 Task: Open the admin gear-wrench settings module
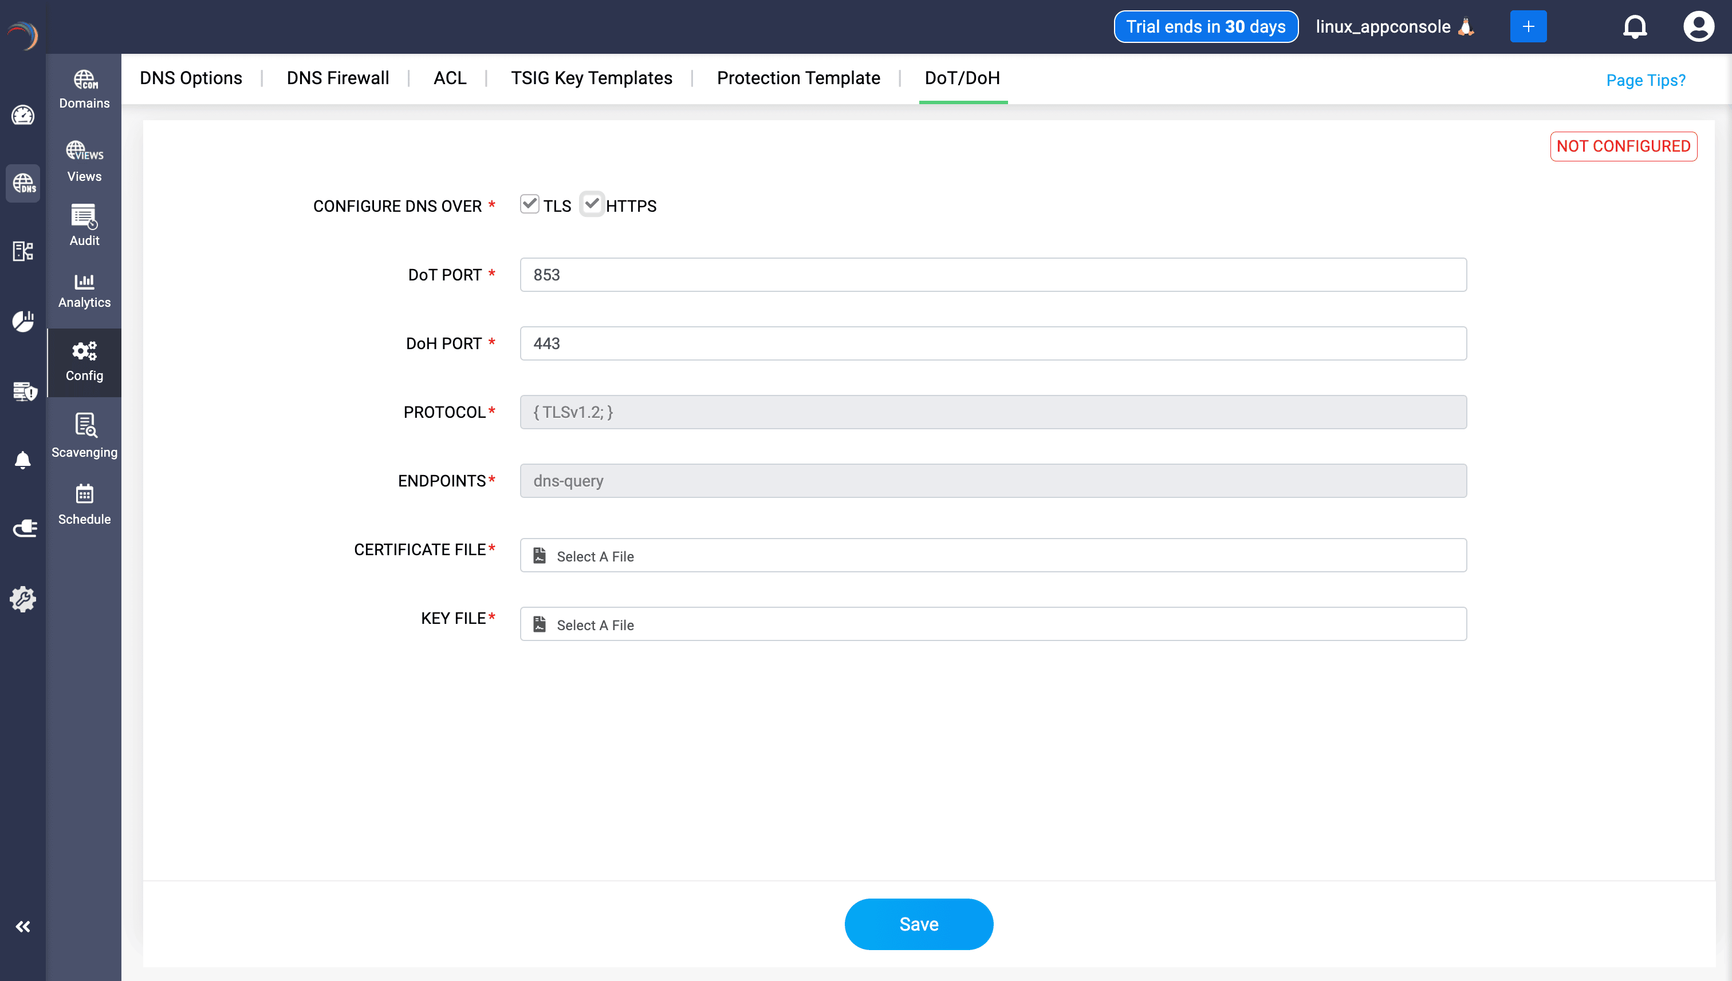point(23,598)
